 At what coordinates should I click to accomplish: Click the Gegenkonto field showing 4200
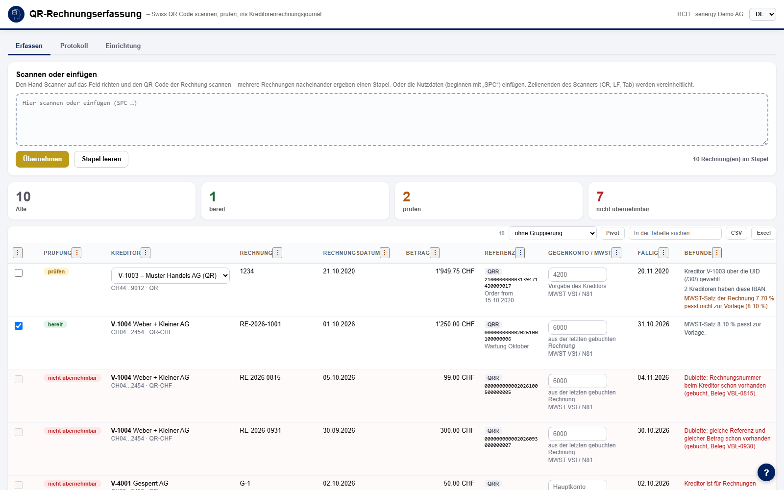click(577, 275)
